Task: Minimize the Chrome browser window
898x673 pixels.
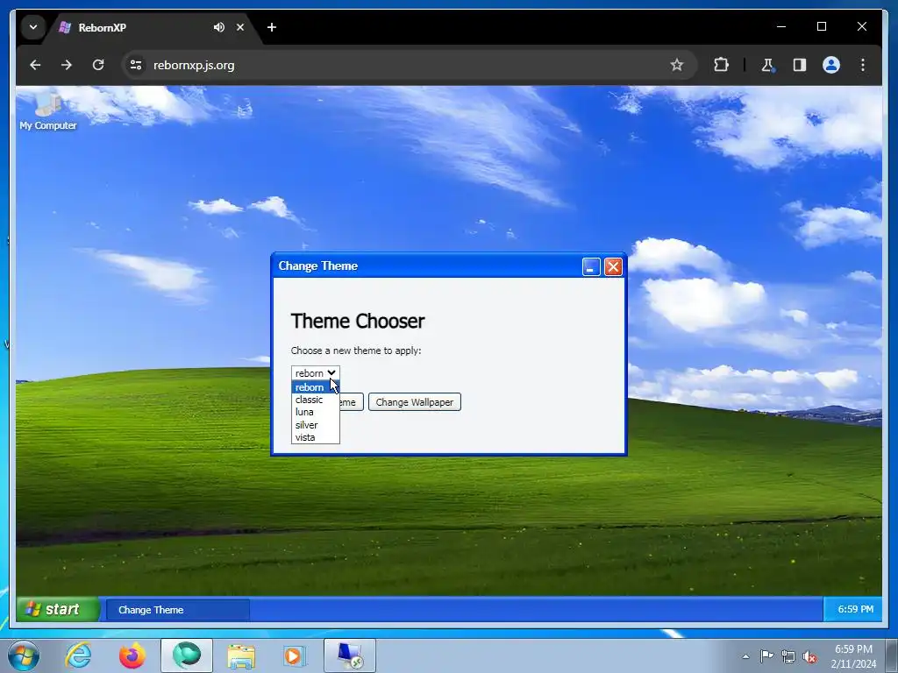Action: coord(781,27)
